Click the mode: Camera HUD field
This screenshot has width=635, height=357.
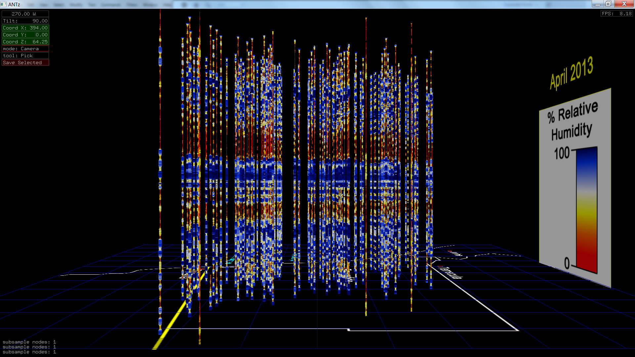pyautogui.click(x=25, y=49)
